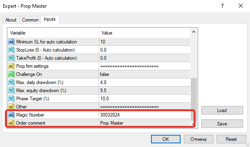Click the separator value of the Other row

point(129,107)
